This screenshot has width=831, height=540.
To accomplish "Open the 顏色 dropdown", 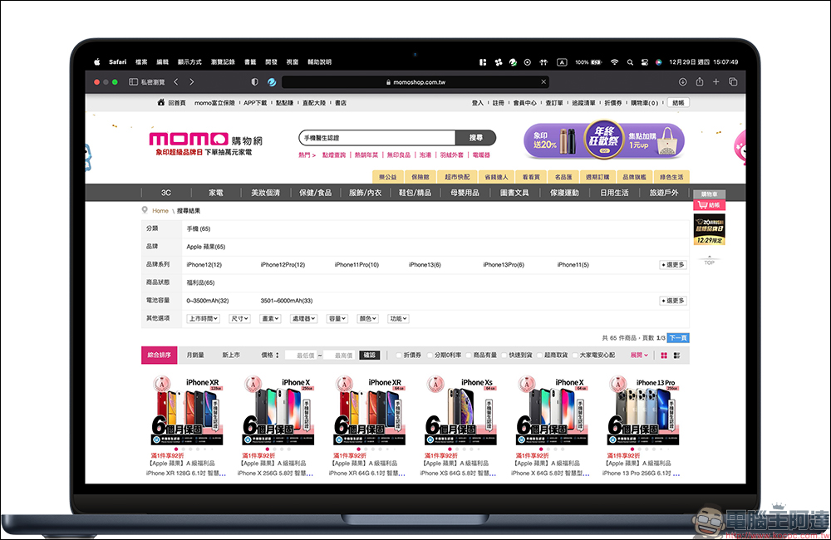I will click(x=368, y=318).
